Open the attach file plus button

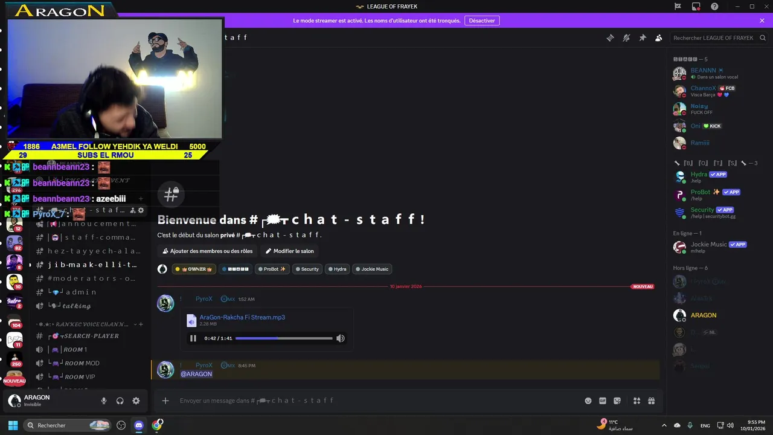165,401
